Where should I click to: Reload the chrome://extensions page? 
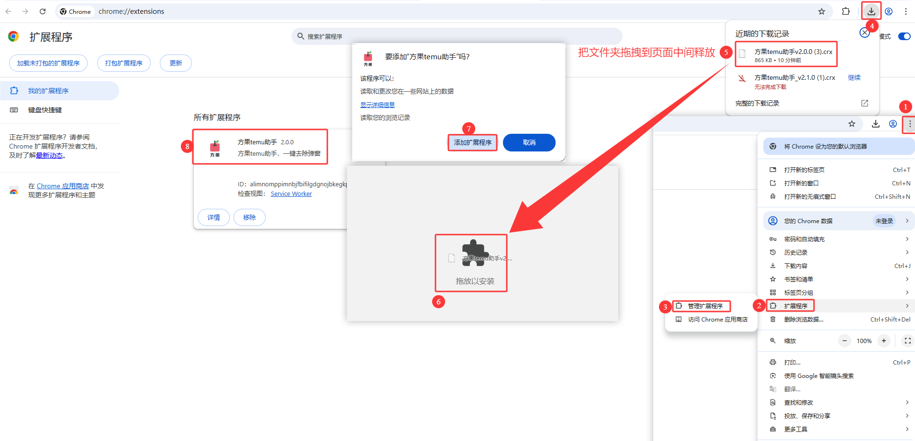43,11
